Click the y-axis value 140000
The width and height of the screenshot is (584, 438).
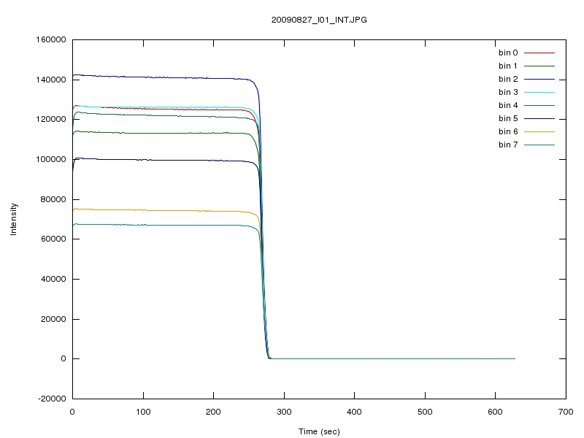tap(50, 80)
